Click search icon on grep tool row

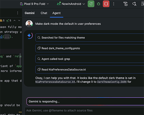tap(39, 59)
